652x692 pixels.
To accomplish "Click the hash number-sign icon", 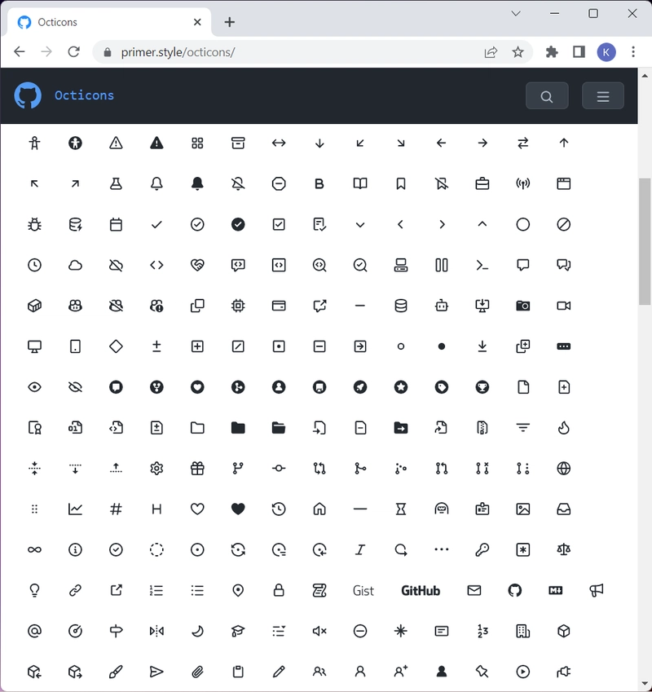I will tap(116, 509).
